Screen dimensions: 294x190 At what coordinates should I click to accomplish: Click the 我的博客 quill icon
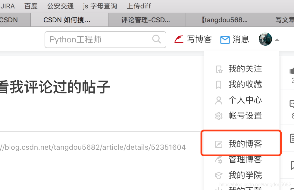(219, 144)
